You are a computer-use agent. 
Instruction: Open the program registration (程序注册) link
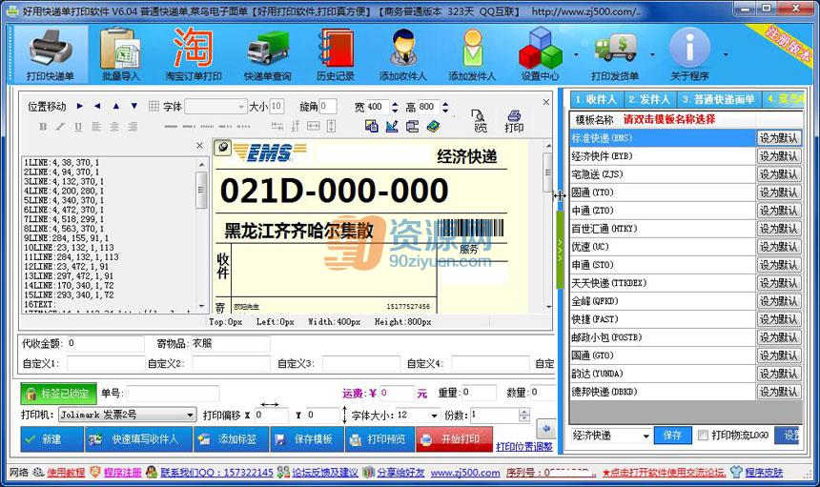122,473
